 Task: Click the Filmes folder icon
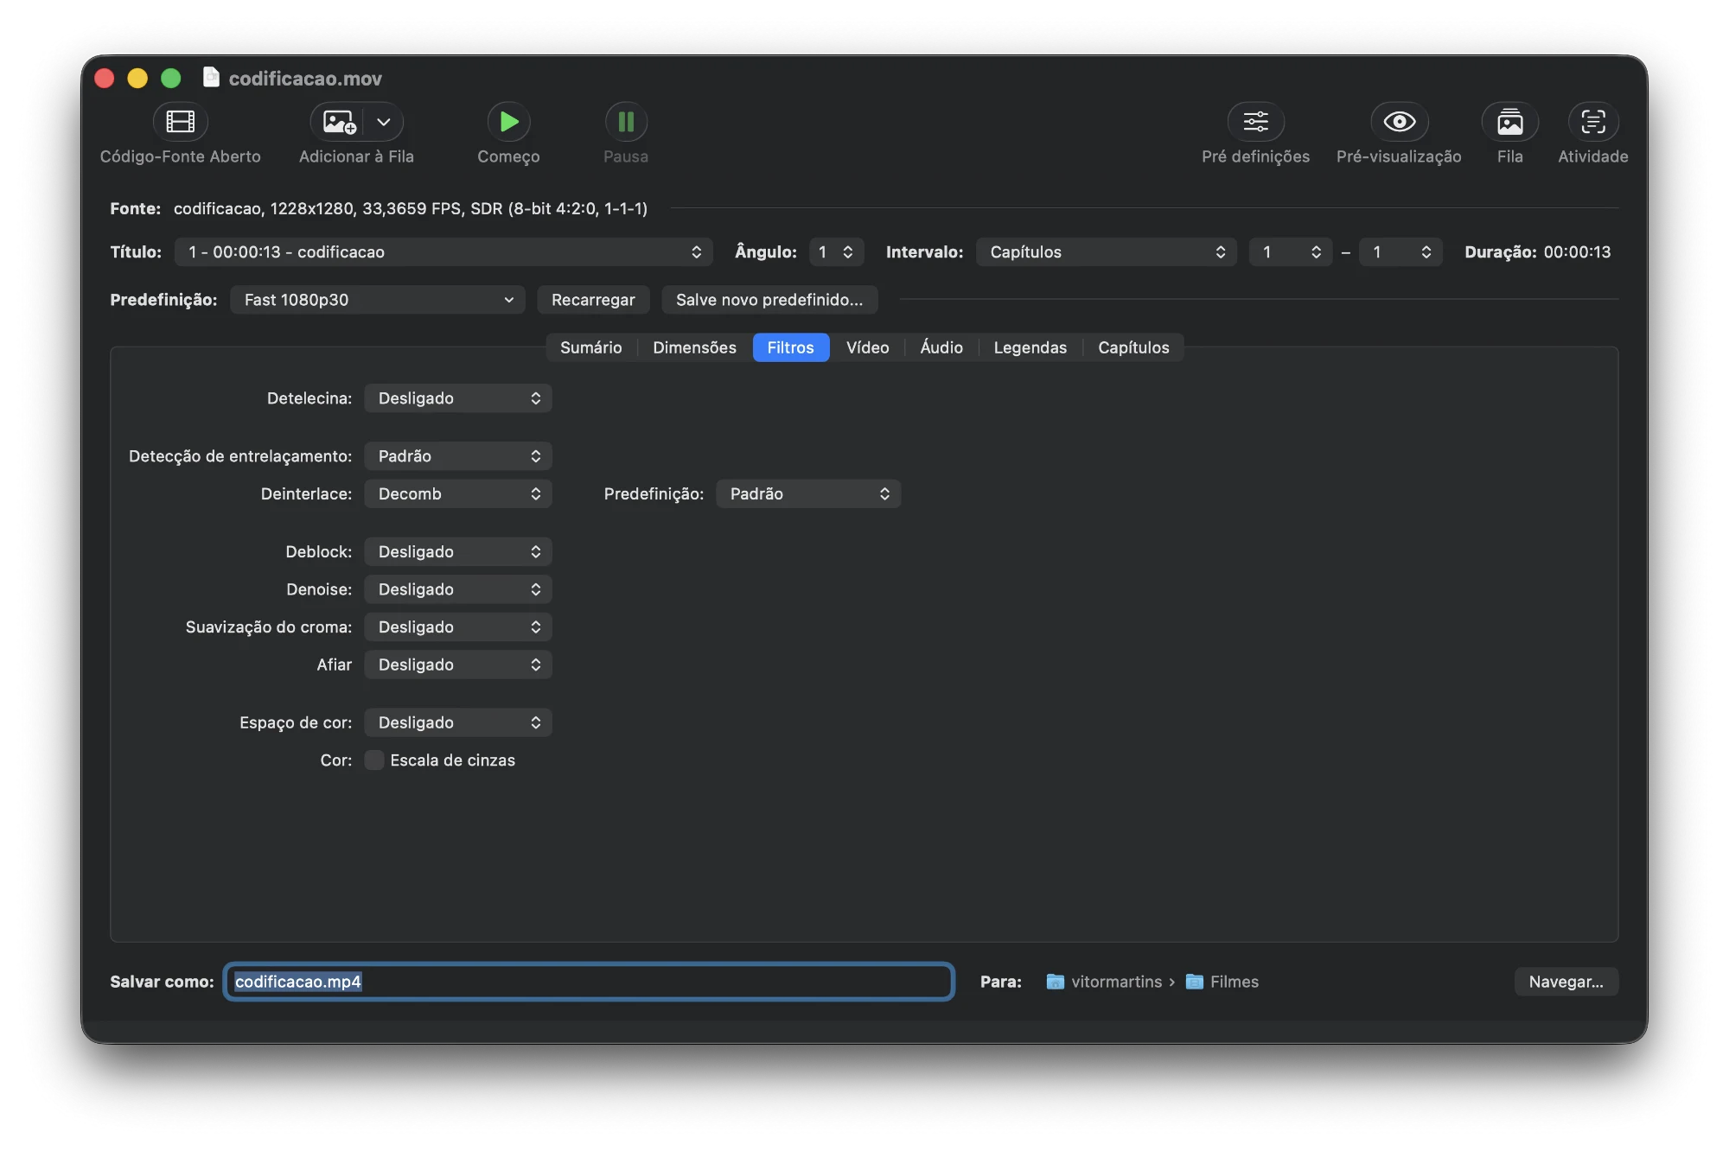pos(1194,982)
